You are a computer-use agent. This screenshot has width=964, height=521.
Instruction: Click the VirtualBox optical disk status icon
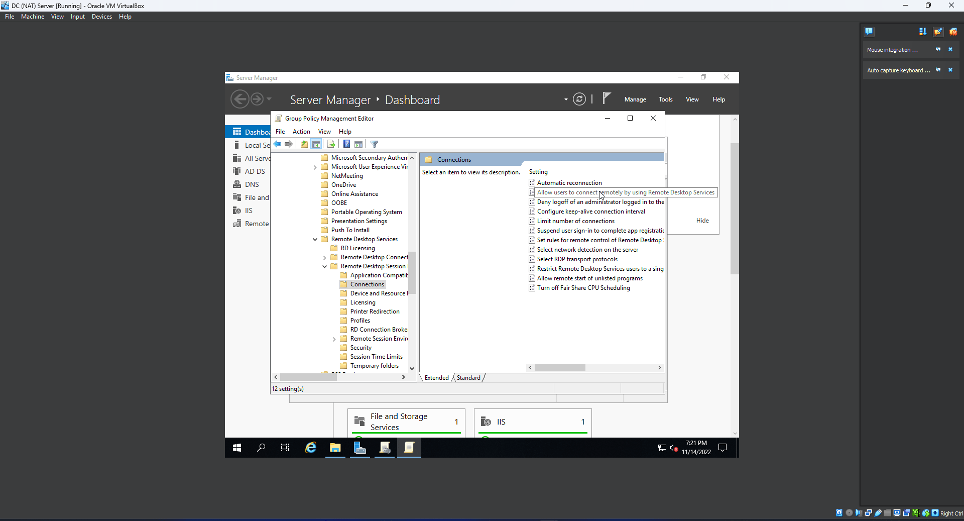pos(849,513)
